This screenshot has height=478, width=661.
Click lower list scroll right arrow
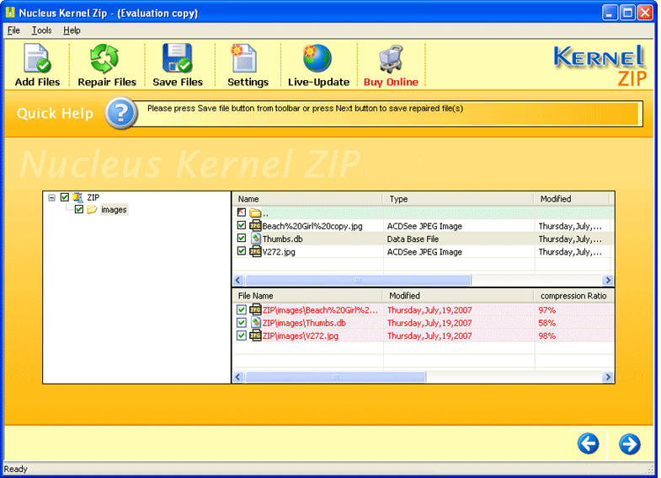click(x=608, y=377)
